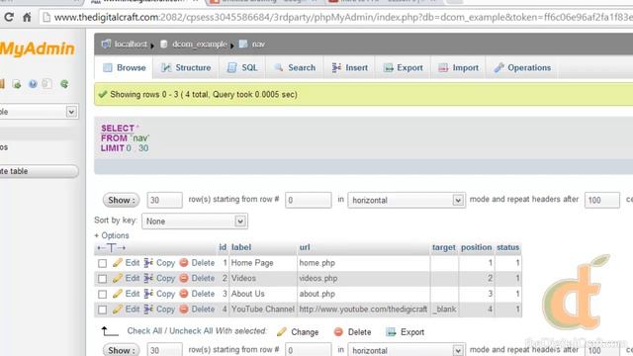Go to the browser home icon
The image size is (633, 356).
(x=27, y=17)
